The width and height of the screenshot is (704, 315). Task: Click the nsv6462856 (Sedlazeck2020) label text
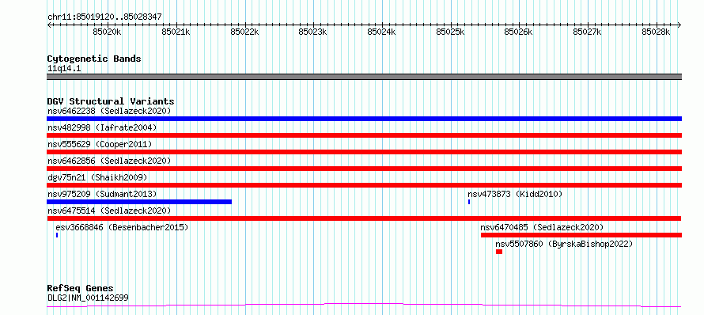[109, 161]
